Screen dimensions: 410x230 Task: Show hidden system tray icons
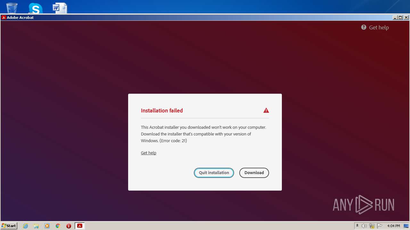357,226
